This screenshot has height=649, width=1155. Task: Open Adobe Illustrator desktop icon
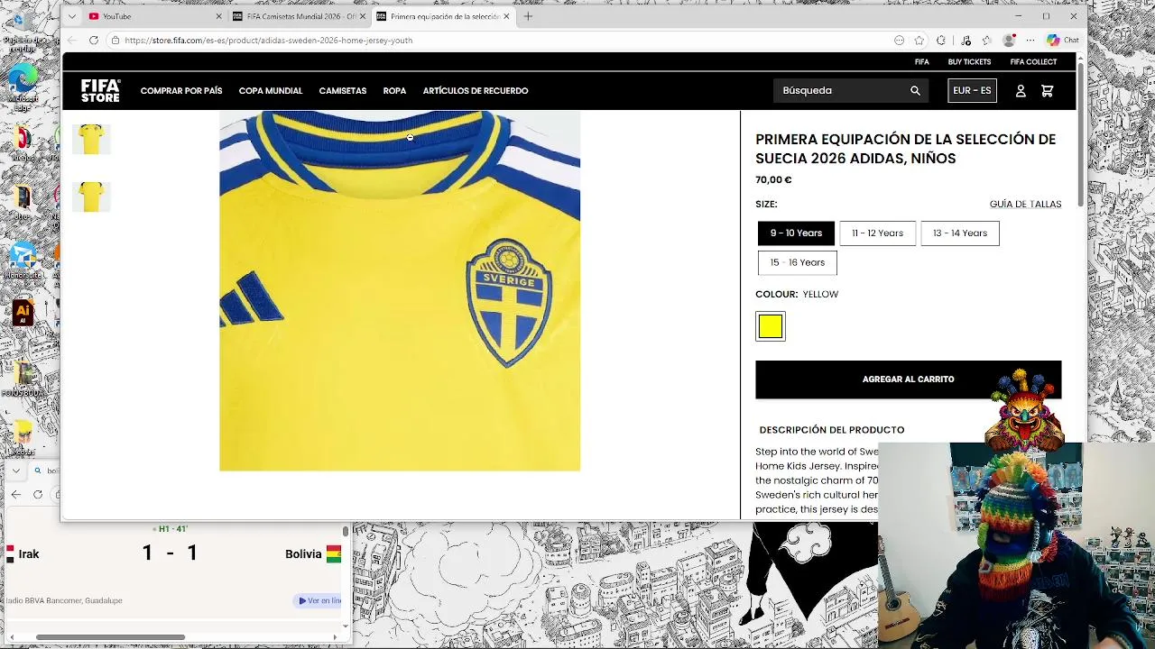coord(23,314)
